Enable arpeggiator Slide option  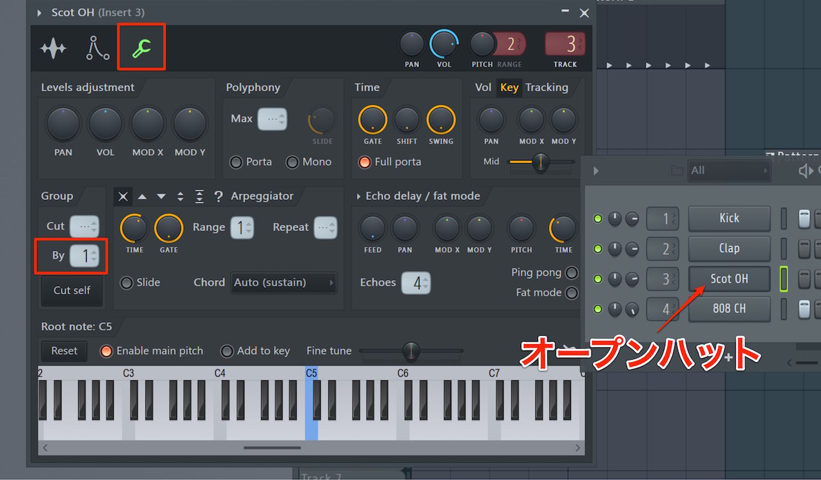(127, 283)
